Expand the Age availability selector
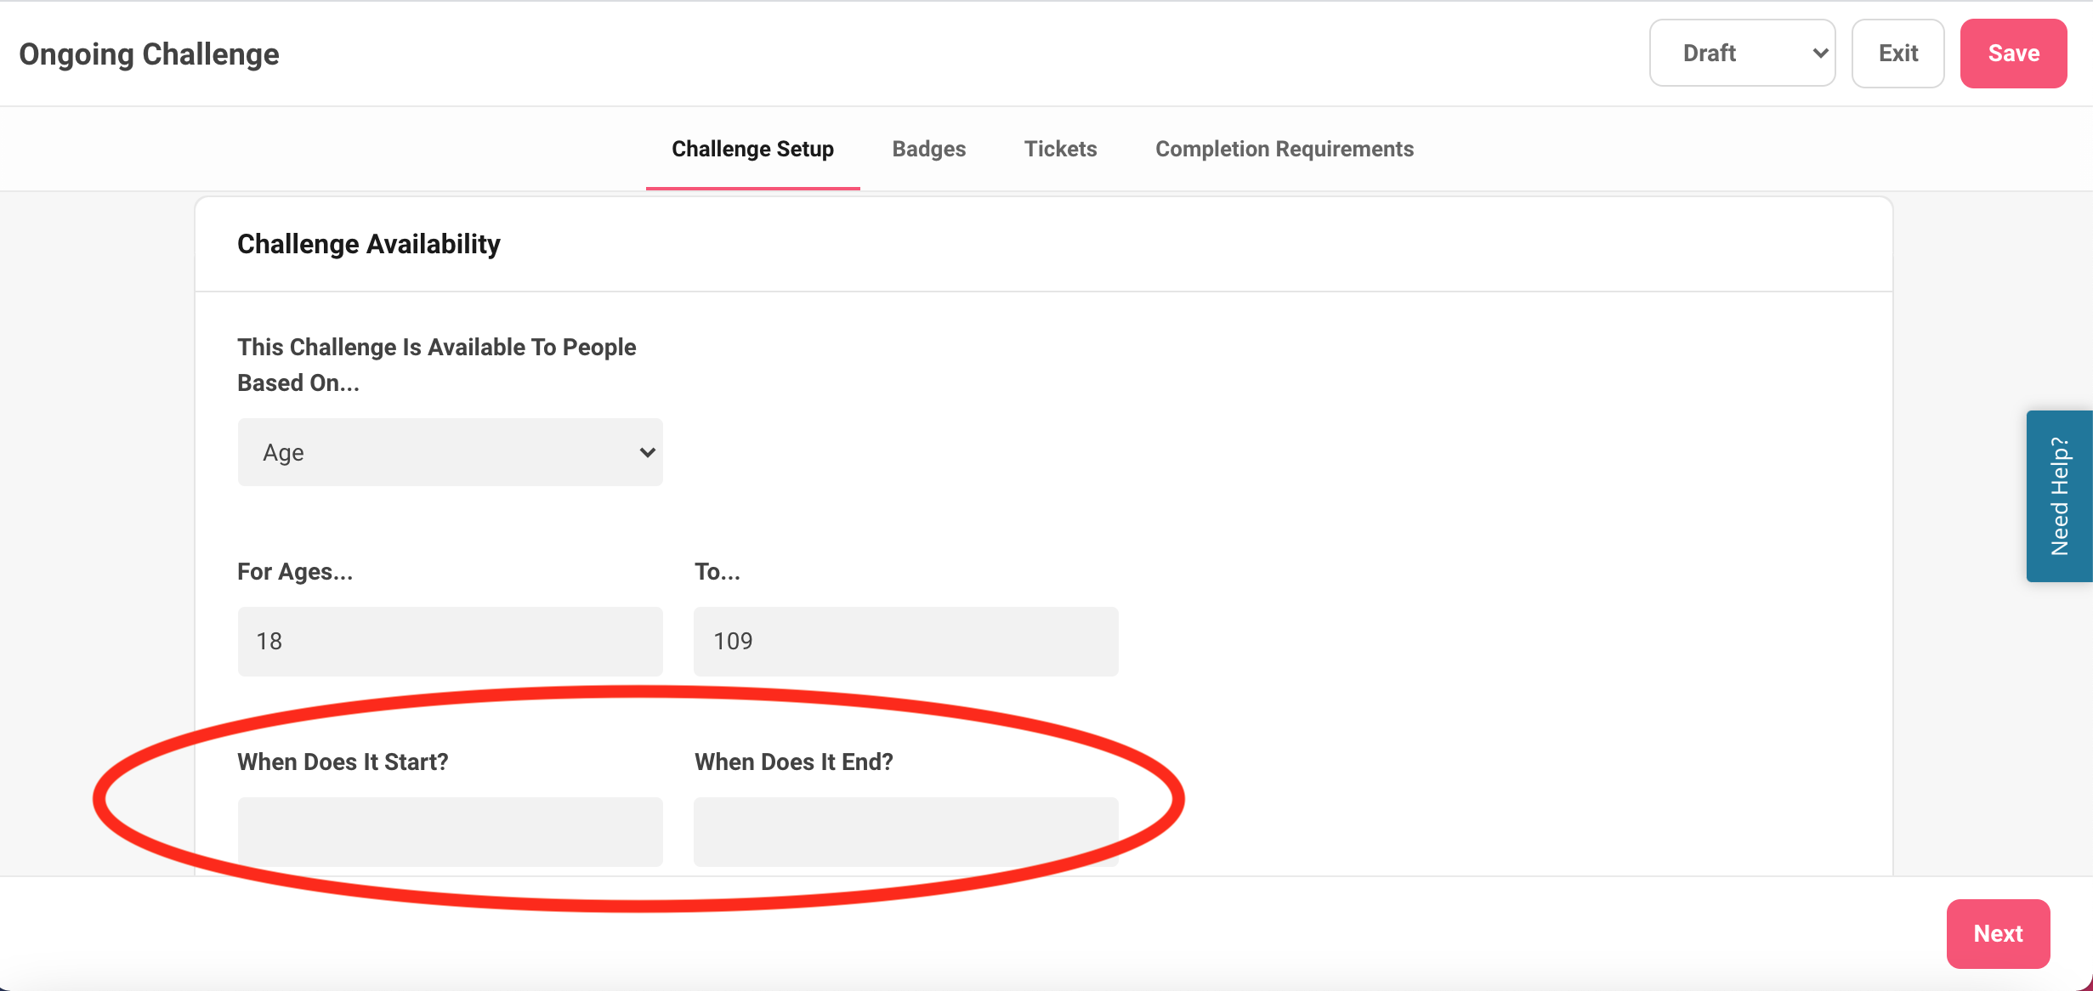2093x991 pixels. pyautogui.click(x=450, y=451)
